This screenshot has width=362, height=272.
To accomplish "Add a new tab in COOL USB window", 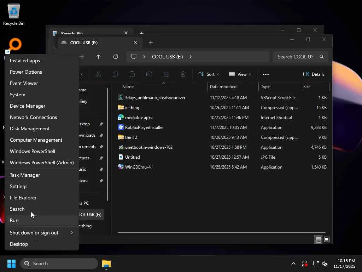I will pos(151,42).
